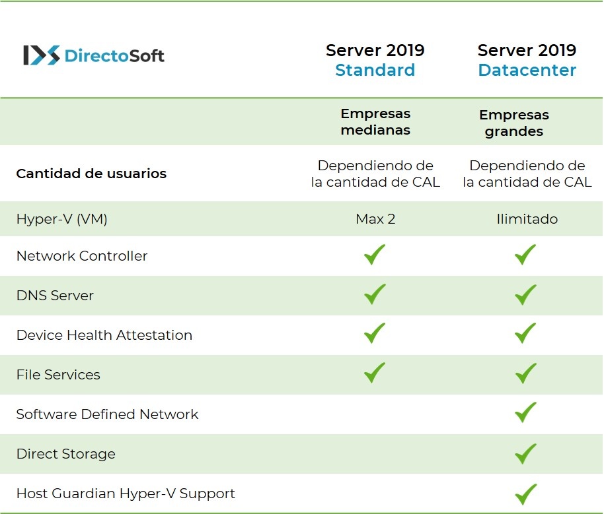Click Host Guardian Hyper-V Support checkmark
The height and width of the screenshot is (514, 604).
pos(525,494)
